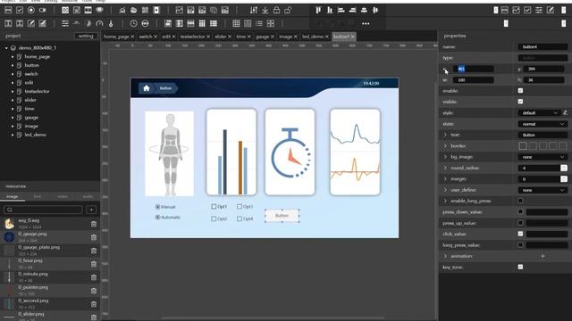Align selected widgets to bottom edge
The image size is (572, 321).
tap(330, 10)
